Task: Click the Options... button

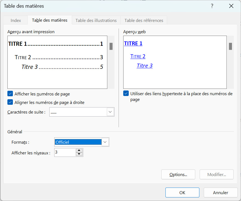Action: [178, 174]
